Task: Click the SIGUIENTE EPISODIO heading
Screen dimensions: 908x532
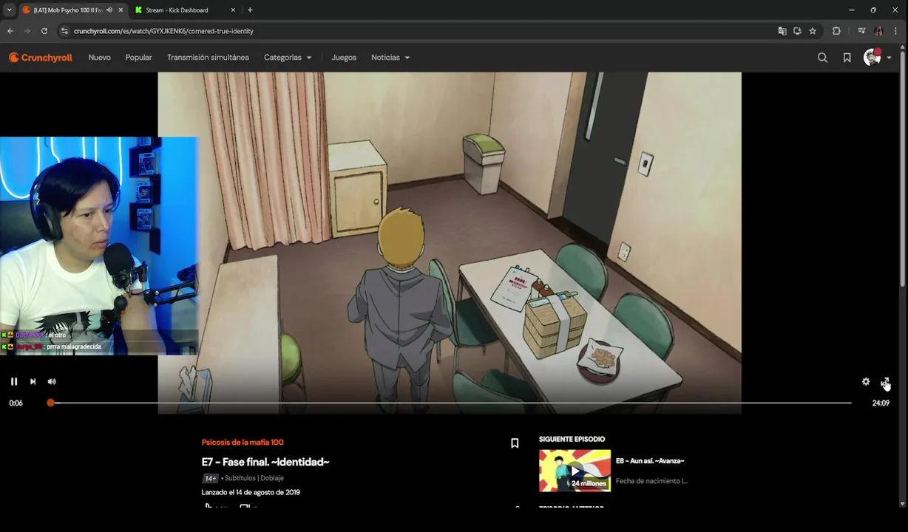Action: coord(572,439)
